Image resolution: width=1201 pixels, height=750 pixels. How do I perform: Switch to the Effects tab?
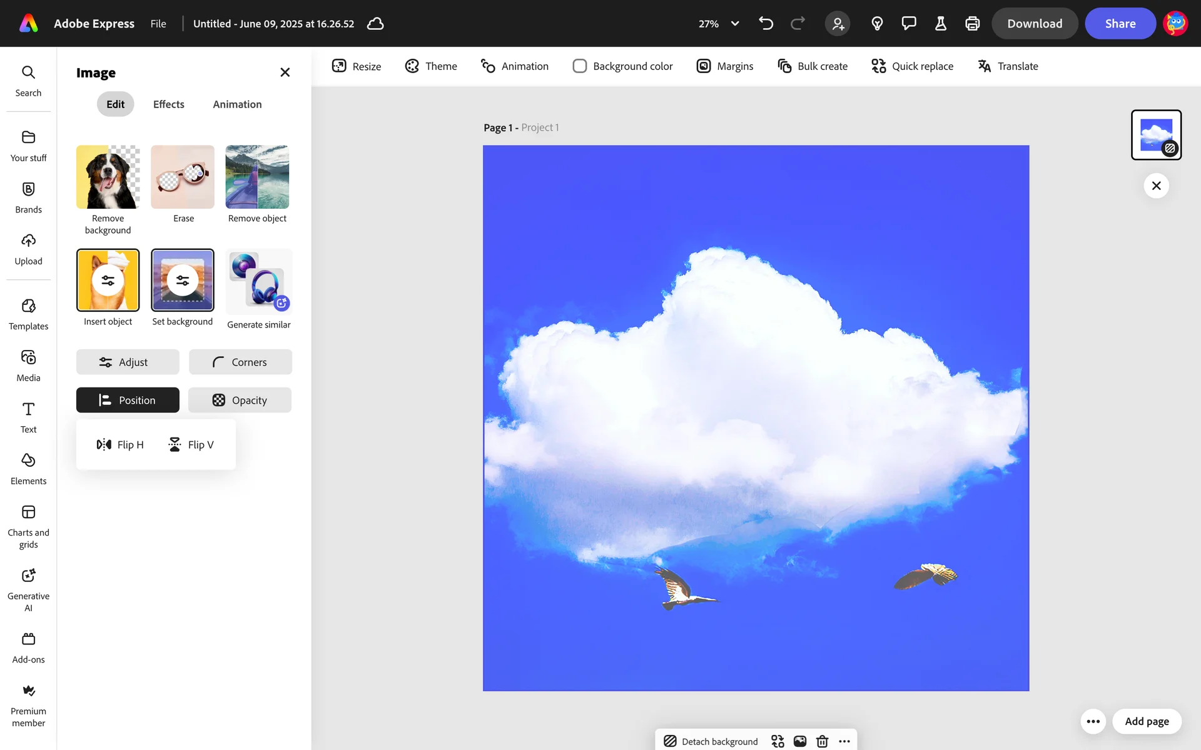point(168,104)
